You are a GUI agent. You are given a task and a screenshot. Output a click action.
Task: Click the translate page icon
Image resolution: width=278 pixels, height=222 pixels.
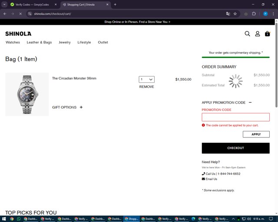[228, 14]
